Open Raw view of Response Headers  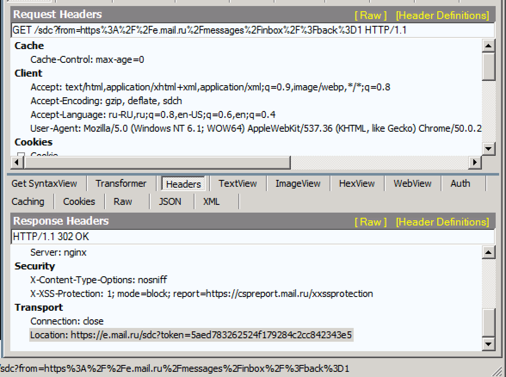(x=370, y=222)
